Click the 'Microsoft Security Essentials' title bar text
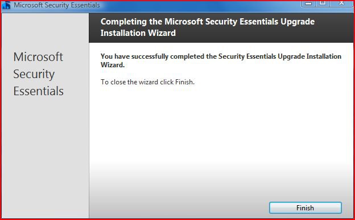The width and height of the screenshot is (355, 220). click(57, 5)
